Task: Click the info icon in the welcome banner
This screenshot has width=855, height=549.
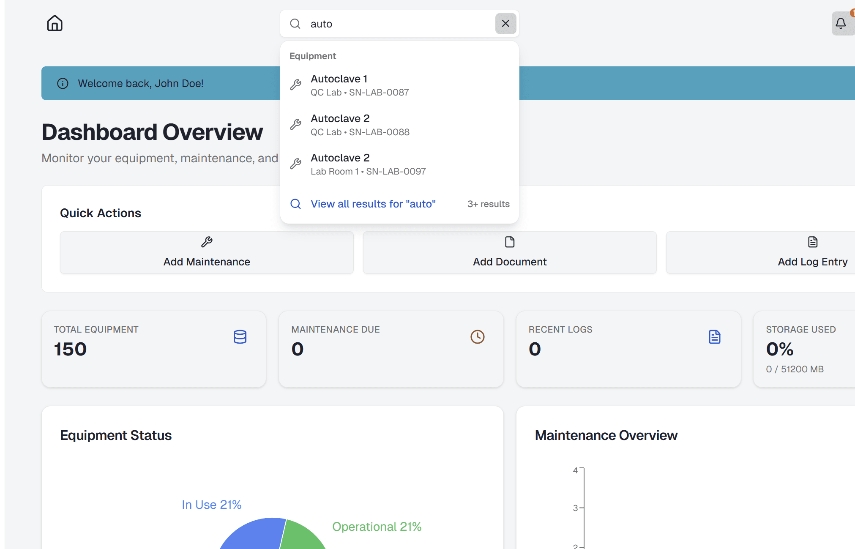Action: click(63, 83)
